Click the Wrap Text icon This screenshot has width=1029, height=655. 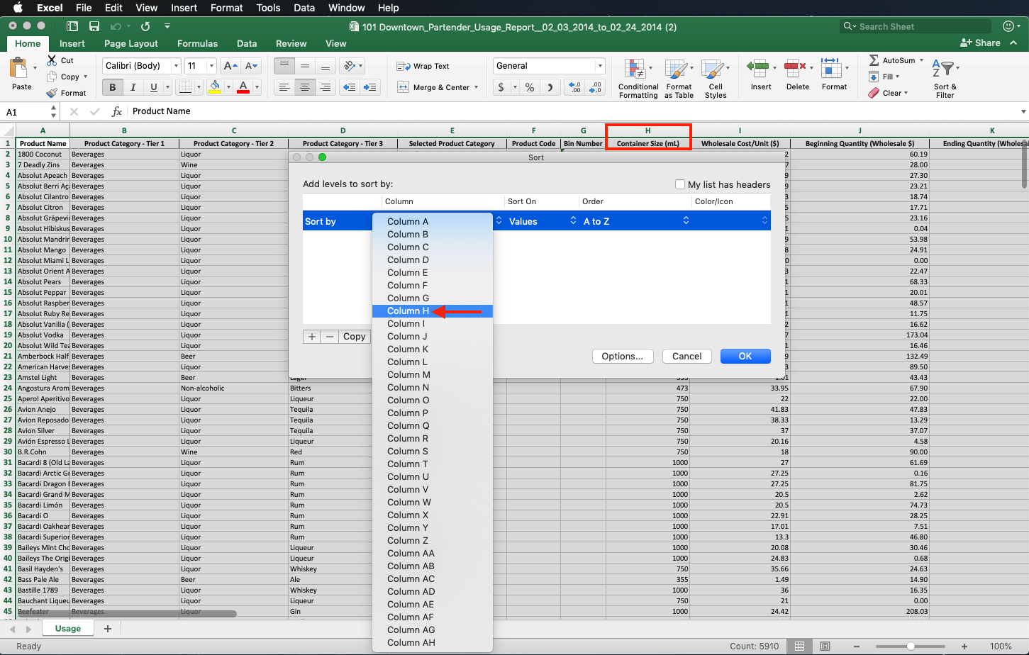404,66
